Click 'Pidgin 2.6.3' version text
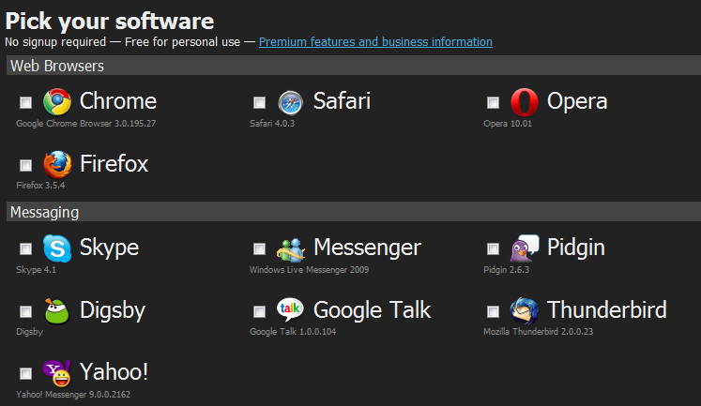 click(x=506, y=270)
